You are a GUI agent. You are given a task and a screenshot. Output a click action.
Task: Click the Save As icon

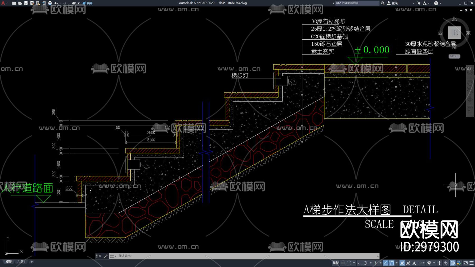coord(32,3)
